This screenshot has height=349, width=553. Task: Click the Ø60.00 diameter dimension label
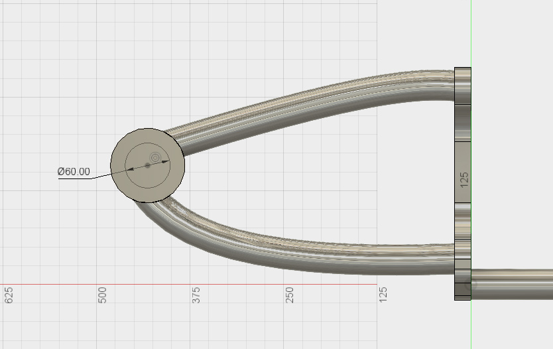(x=74, y=171)
